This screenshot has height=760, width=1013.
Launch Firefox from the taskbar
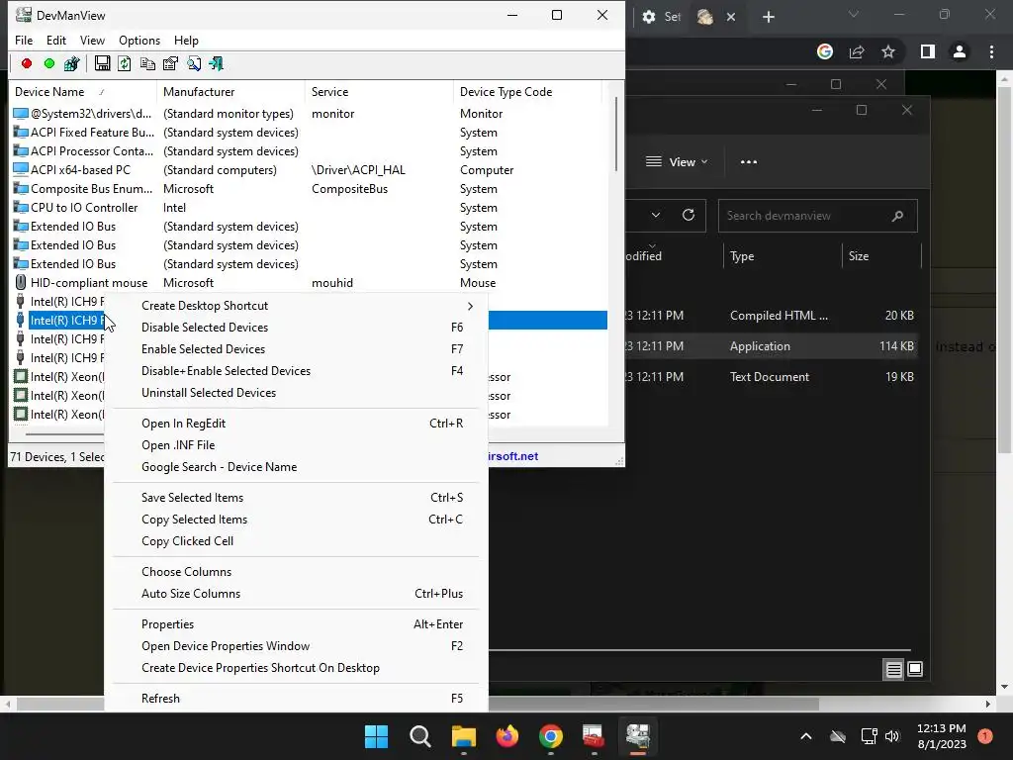click(x=507, y=736)
